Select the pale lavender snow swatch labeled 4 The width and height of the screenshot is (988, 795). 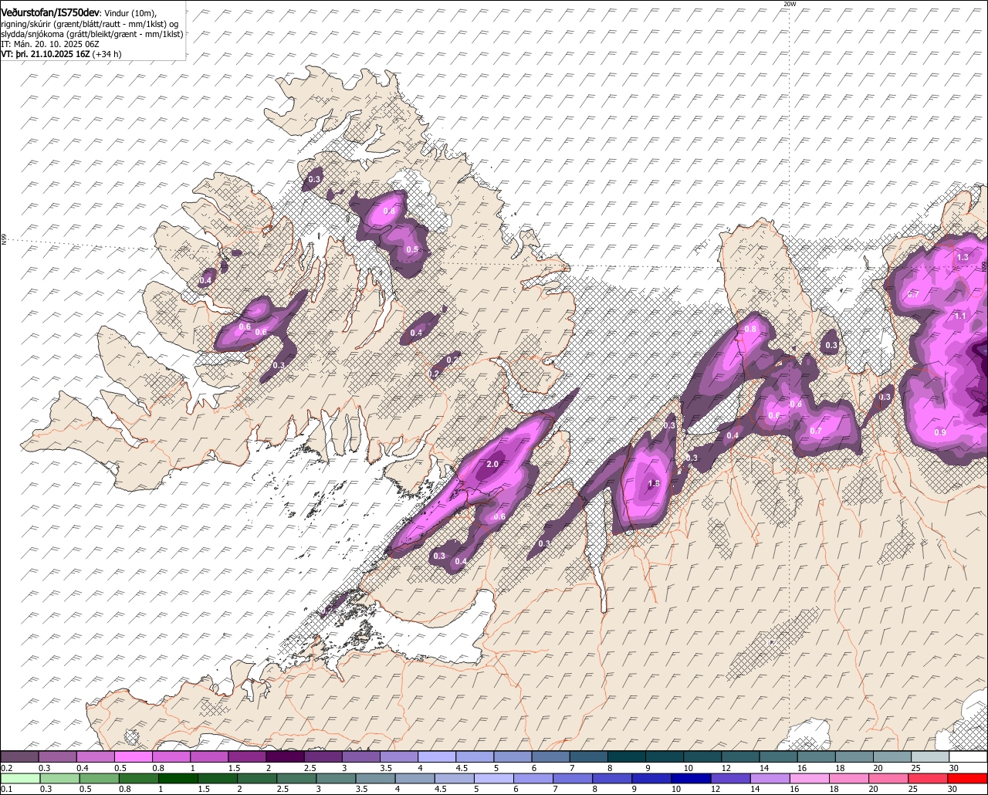(436, 756)
